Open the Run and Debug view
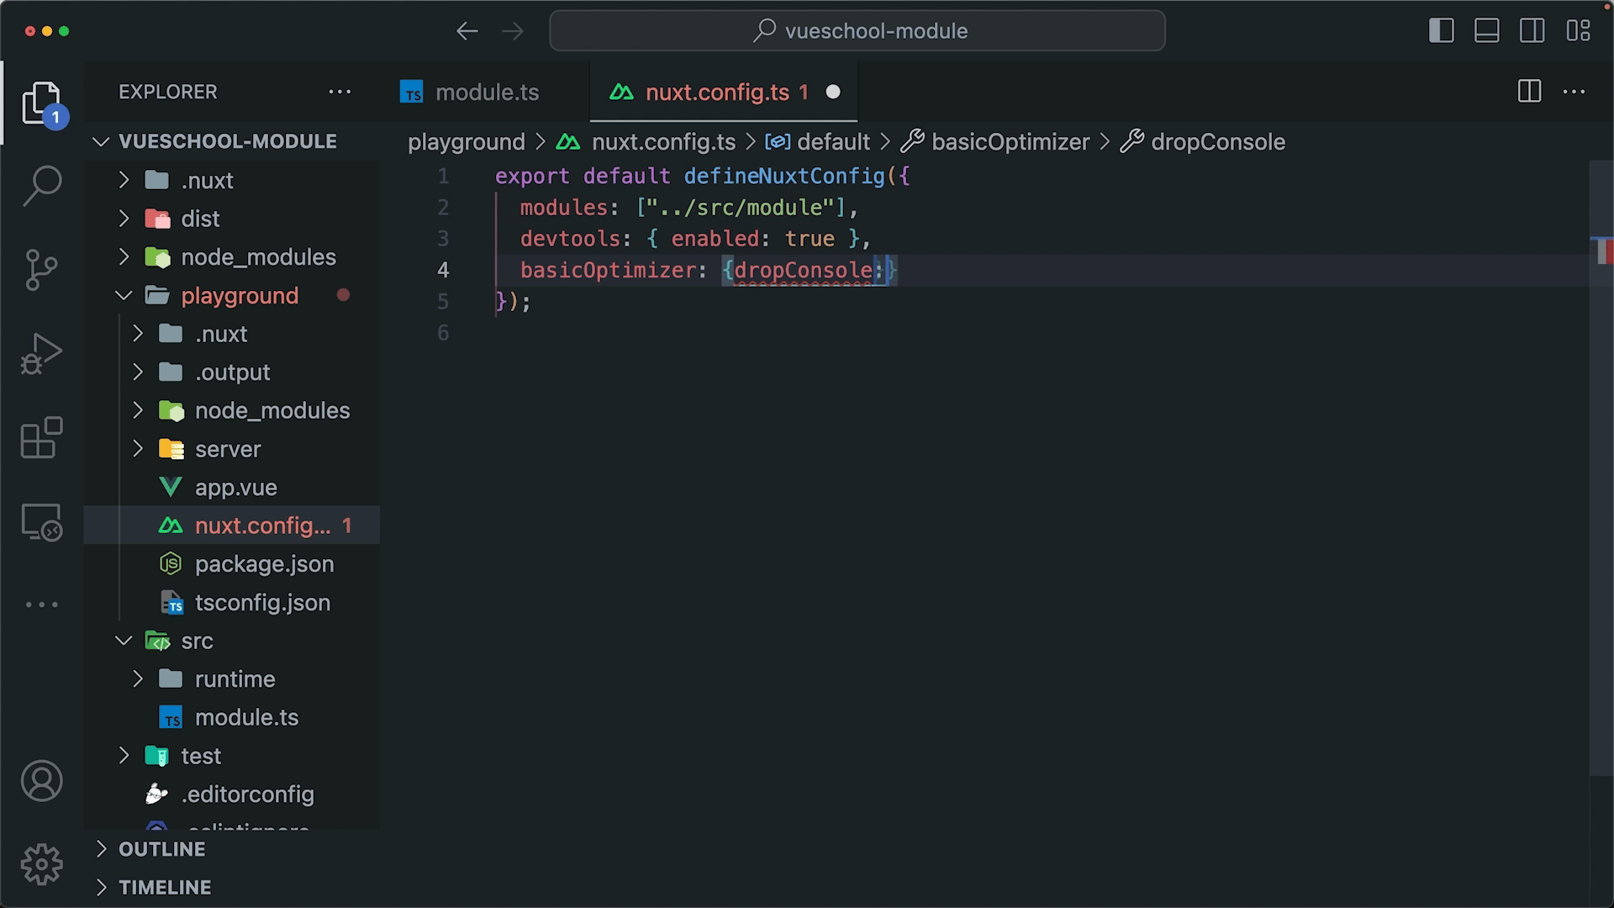Screen dimensions: 1614x908 click(x=41, y=354)
